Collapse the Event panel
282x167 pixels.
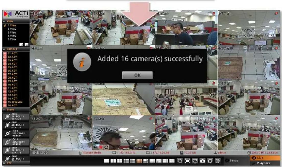tap(4, 110)
